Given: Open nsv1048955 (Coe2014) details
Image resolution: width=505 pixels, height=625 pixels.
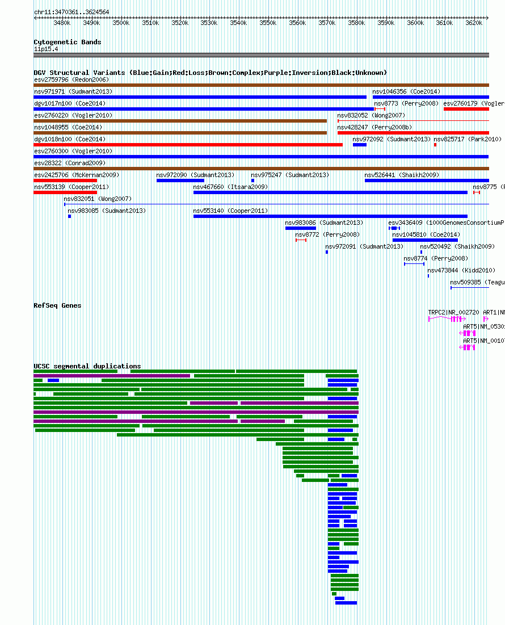Looking at the screenshot, I should click(x=68, y=128).
